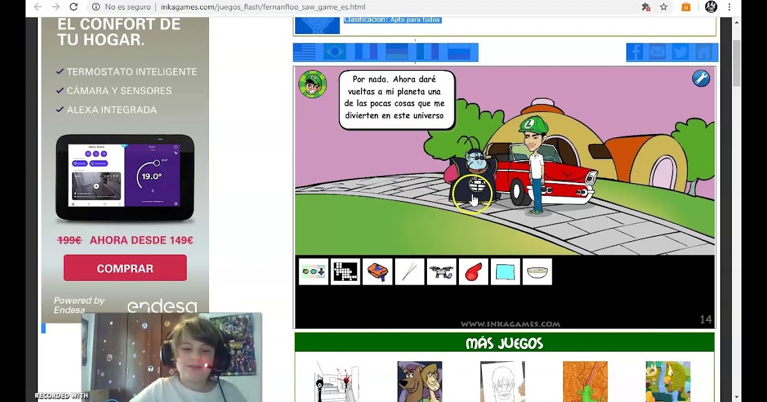
Task: Open the pencil sketch face game thumbnail
Action: click(502, 382)
